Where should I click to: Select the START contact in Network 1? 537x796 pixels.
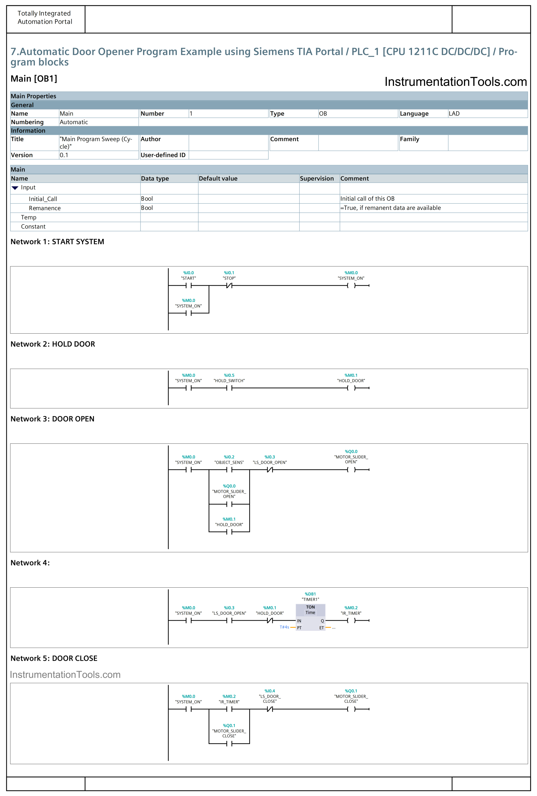point(188,285)
